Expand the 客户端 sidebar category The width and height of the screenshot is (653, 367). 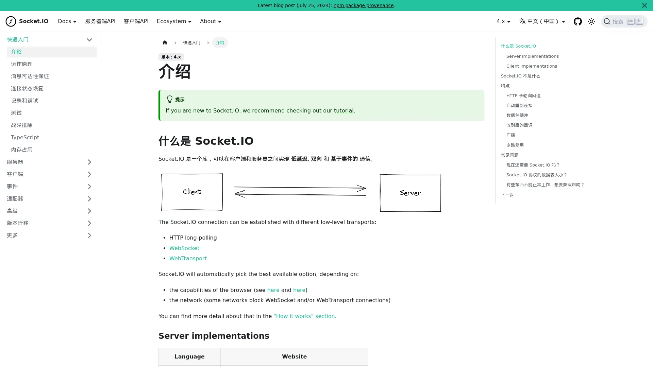pos(89,174)
